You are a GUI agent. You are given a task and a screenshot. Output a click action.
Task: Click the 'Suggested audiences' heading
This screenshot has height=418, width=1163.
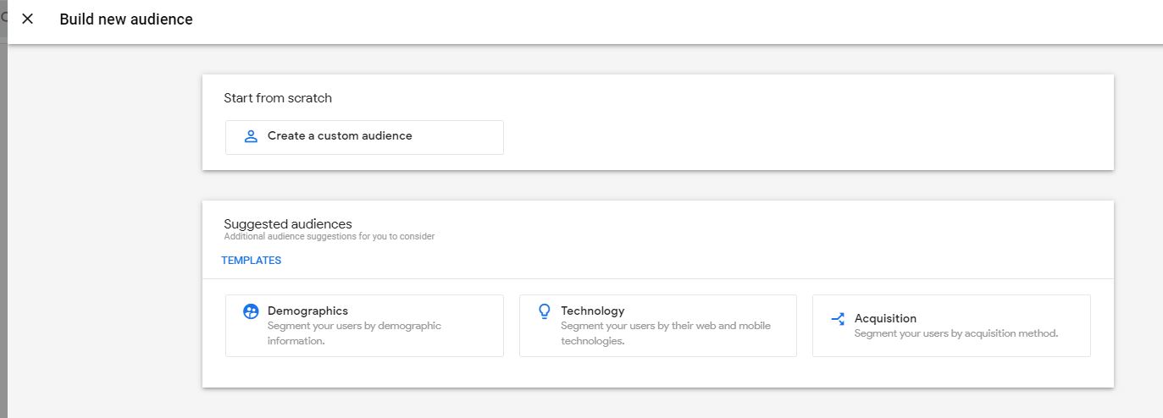tap(288, 224)
